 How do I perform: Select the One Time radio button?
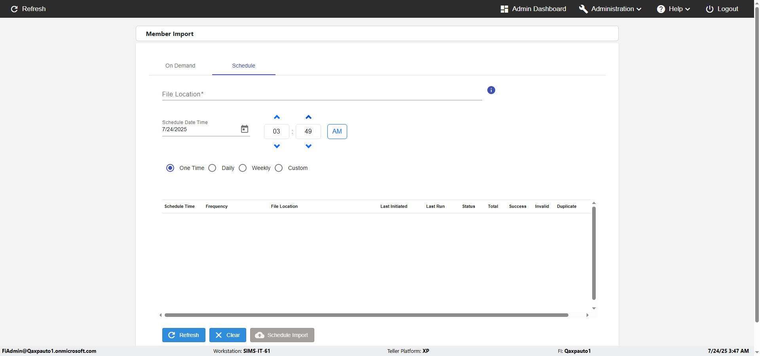(170, 168)
